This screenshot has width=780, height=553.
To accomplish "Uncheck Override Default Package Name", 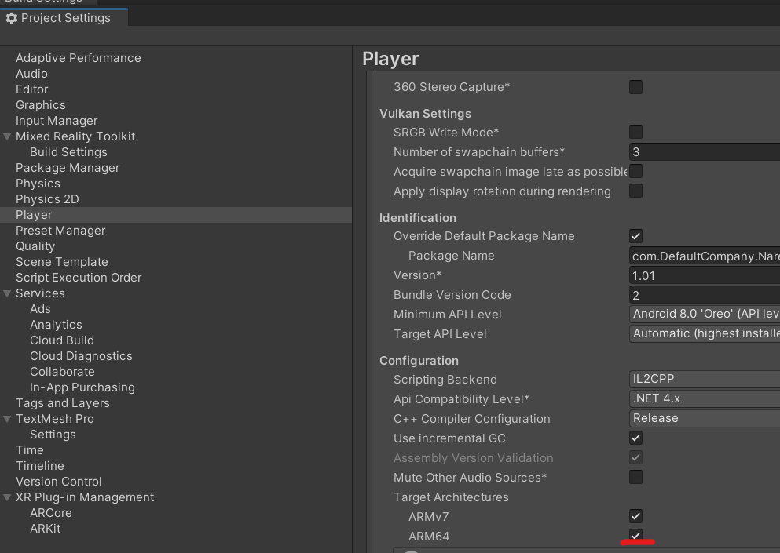I will click(x=635, y=236).
